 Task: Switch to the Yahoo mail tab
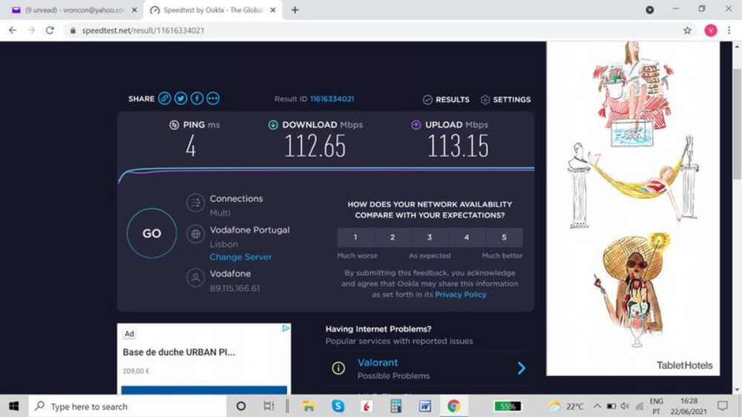pos(70,10)
